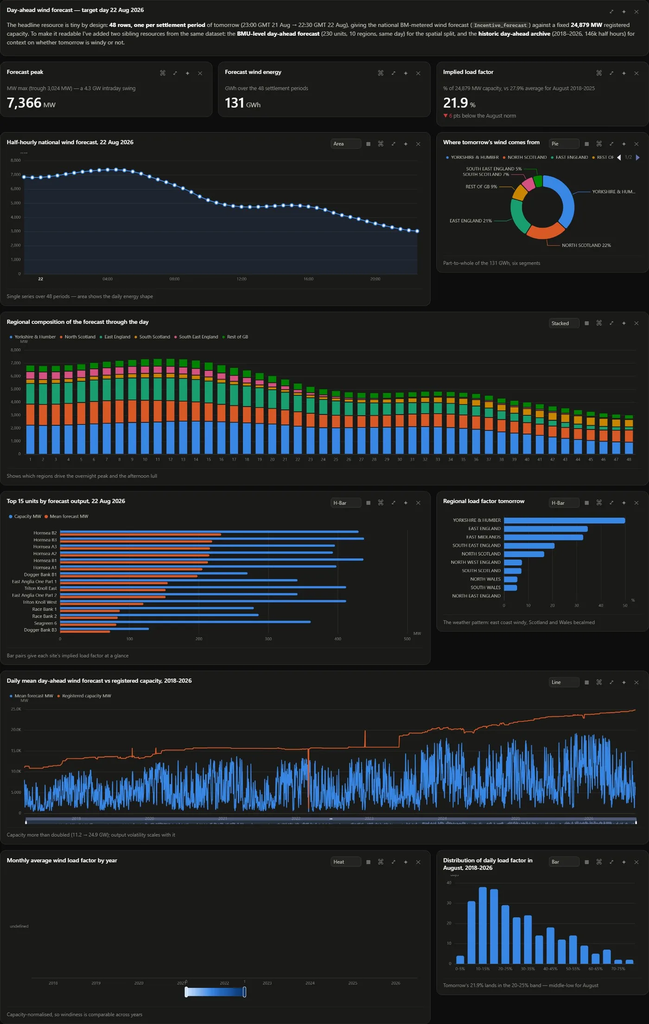Open data table view for Half-hourly national wind forecast
This screenshot has width=649, height=1024.
tap(368, 144)
